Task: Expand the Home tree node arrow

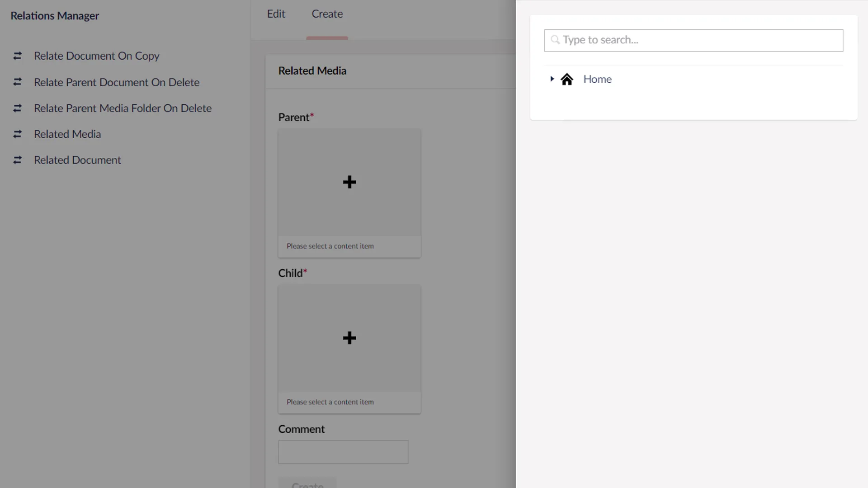Action: point(552,79)
